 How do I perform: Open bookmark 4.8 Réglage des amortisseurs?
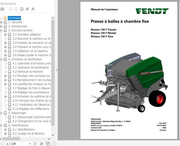[31, 92]
